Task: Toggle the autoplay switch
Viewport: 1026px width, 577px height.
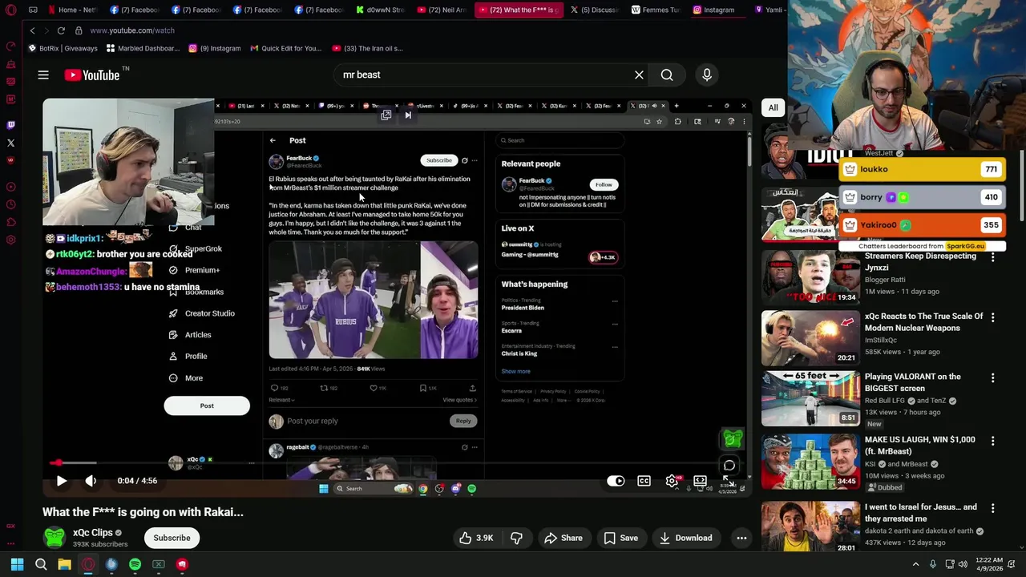Action: coord(616,481)
